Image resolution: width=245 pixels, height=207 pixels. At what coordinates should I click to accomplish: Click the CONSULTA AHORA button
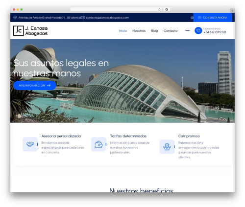tap(212, 18)
